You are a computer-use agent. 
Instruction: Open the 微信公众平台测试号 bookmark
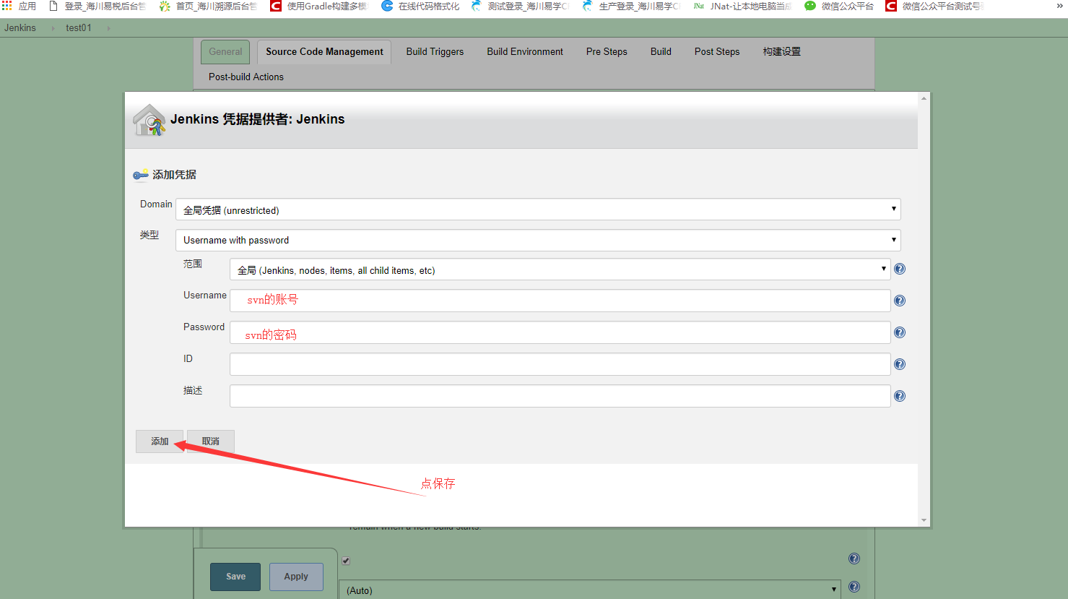click(x=934, y=6)
